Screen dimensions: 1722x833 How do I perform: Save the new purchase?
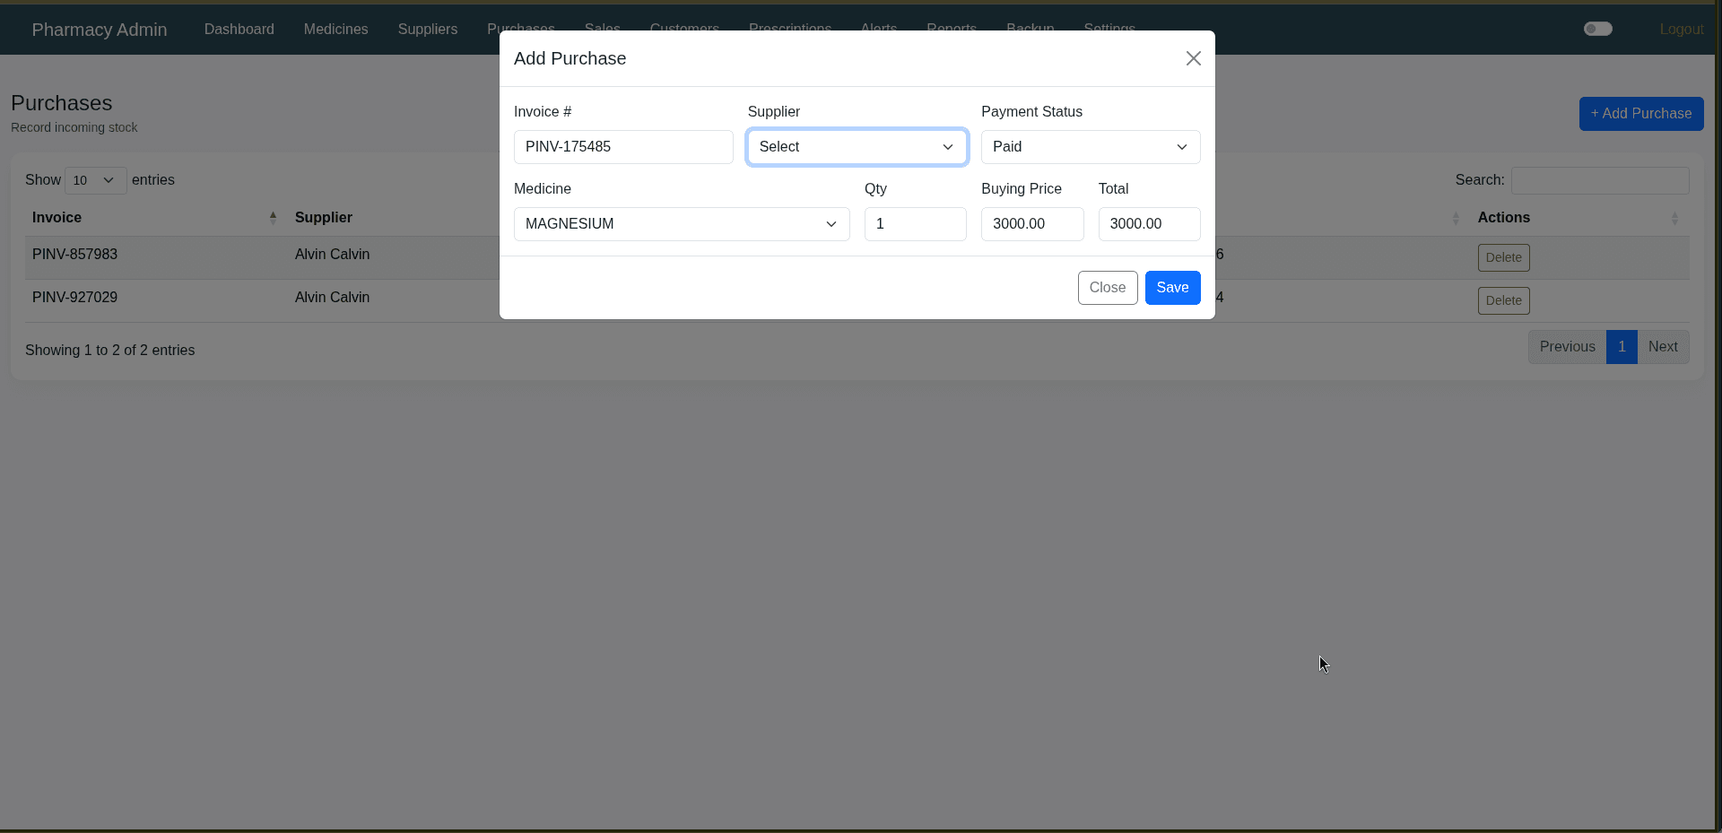[1172, 287]
